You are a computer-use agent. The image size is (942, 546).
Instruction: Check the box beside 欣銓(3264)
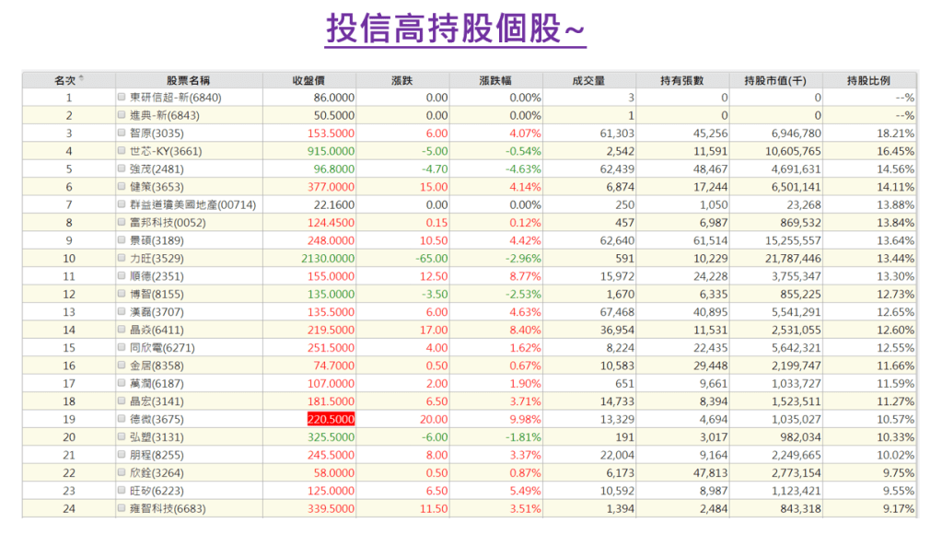[122, 473]
